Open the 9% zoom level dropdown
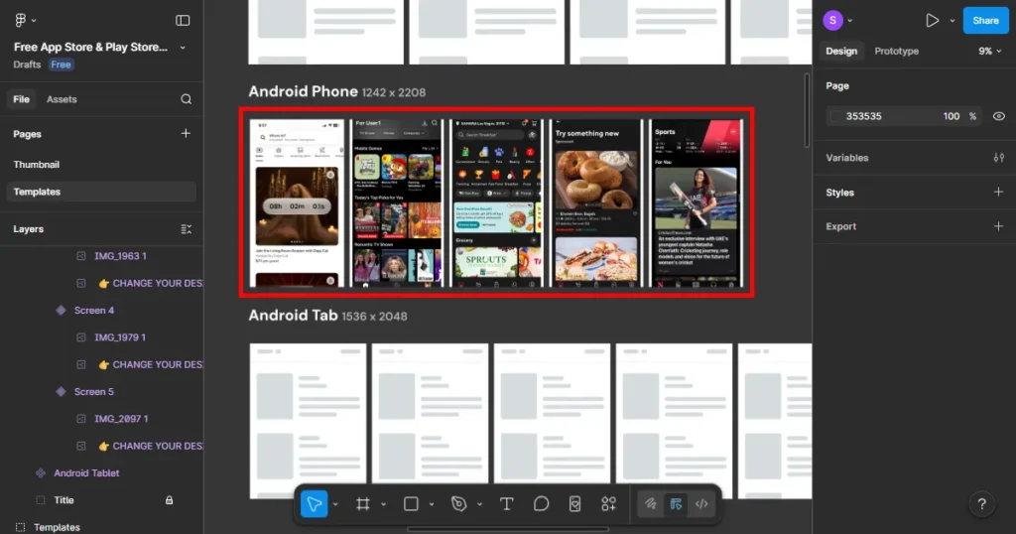Viewport: 1016px width, 534px height. (989, 52)
